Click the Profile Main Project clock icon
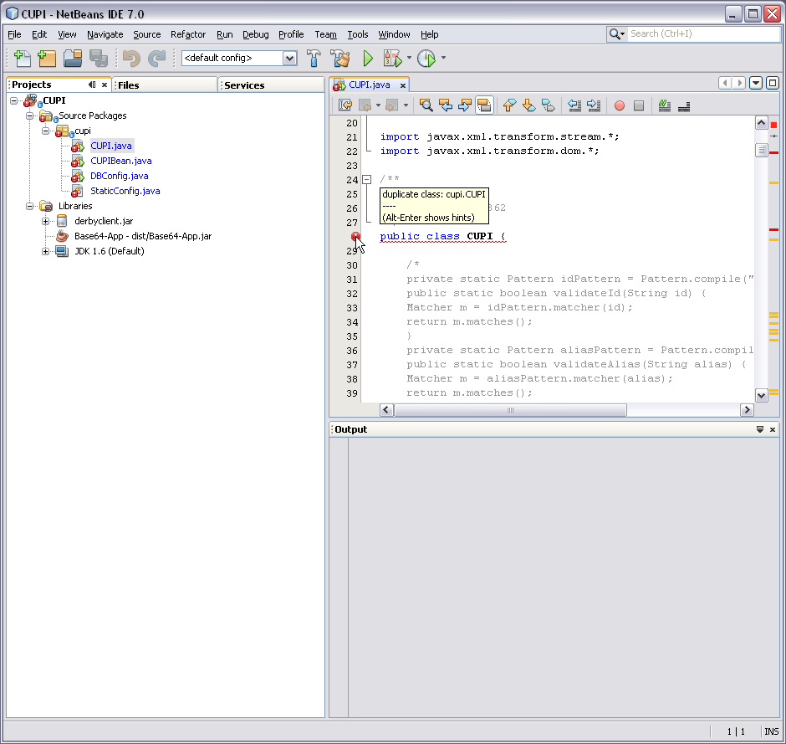 pos(426,59)
